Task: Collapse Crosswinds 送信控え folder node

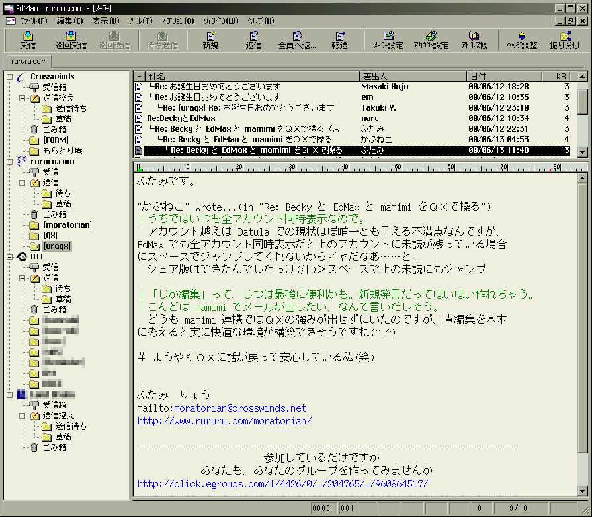Action: [x=22, y=98]
